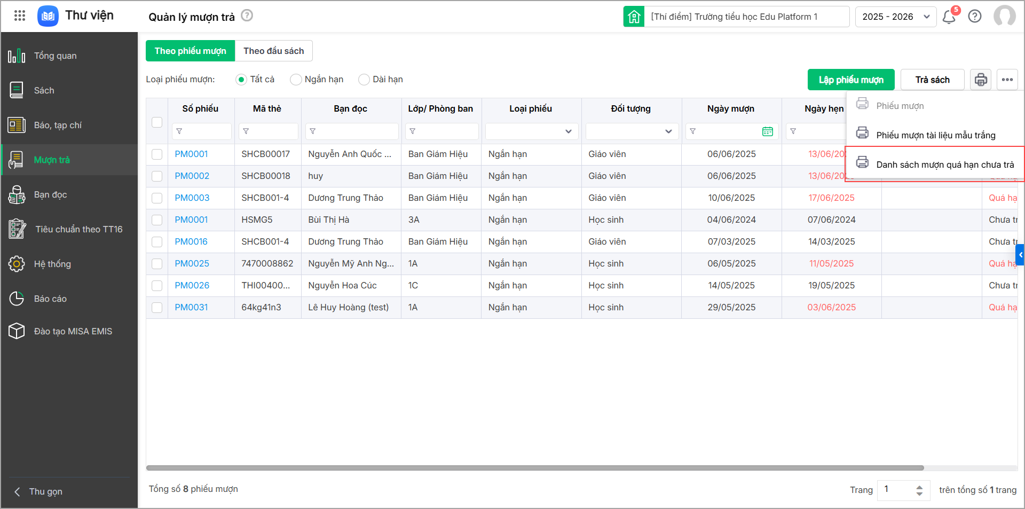Click the user avatar icon
This screenshot has width=1025, height=509.
point(1004,17)
